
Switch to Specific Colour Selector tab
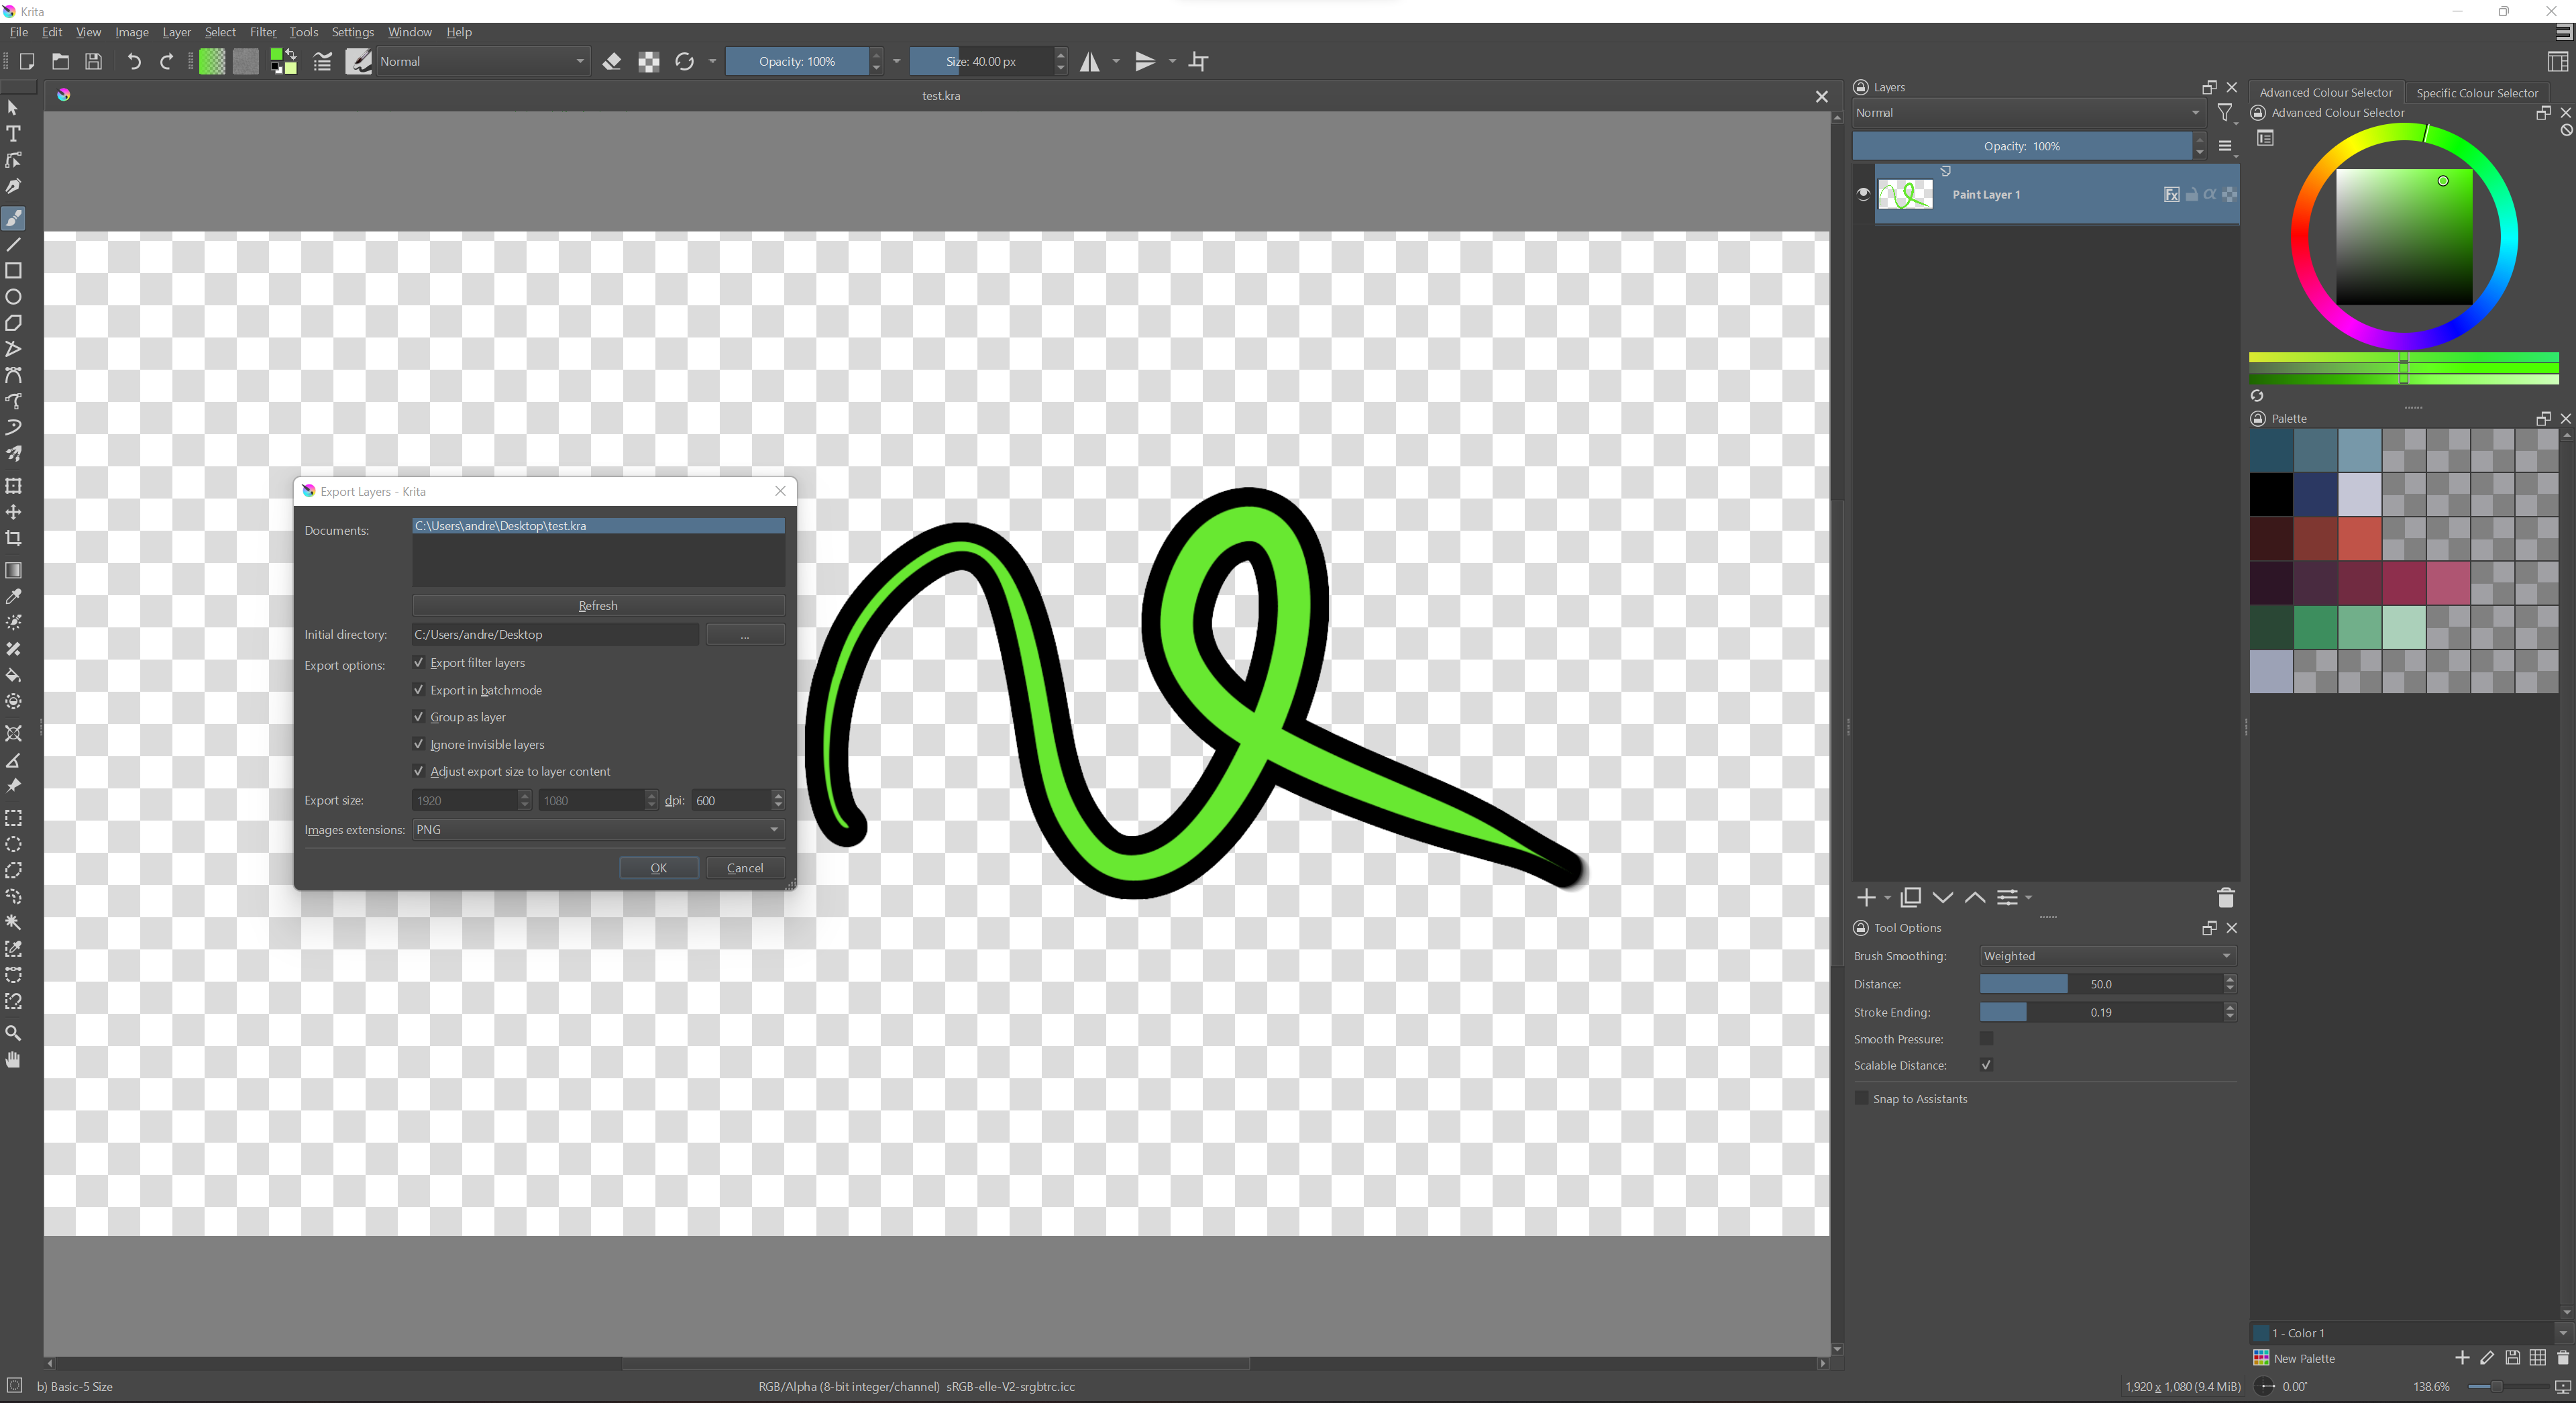[x=2478, y=92]
